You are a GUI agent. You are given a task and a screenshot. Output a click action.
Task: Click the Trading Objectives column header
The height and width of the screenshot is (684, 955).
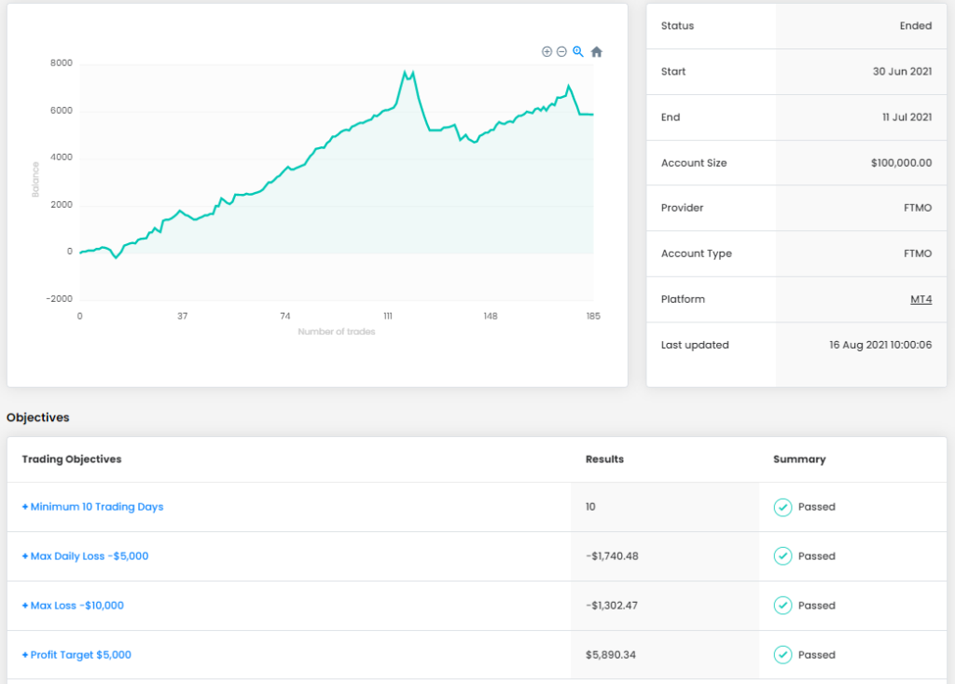[72, 459]
